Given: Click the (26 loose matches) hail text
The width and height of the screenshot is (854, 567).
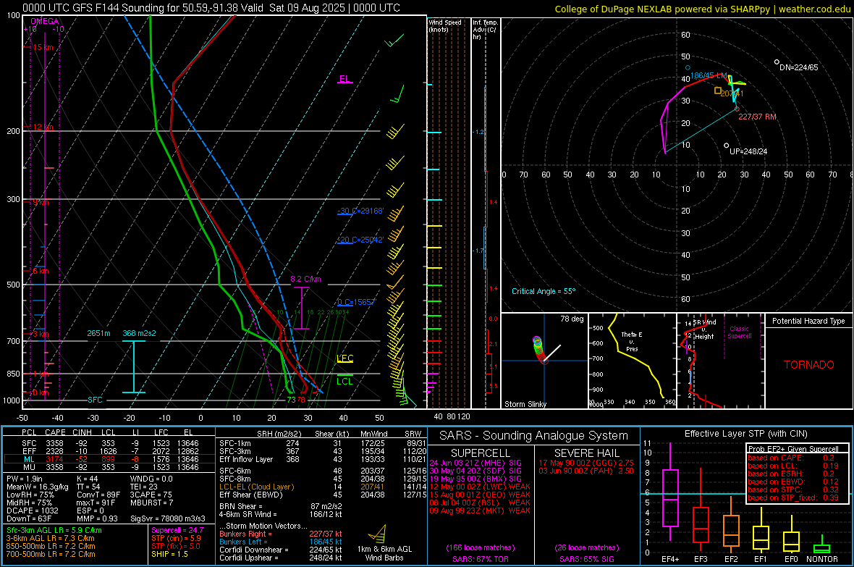Looking at the screenshot, I should [x=586, y=547].
